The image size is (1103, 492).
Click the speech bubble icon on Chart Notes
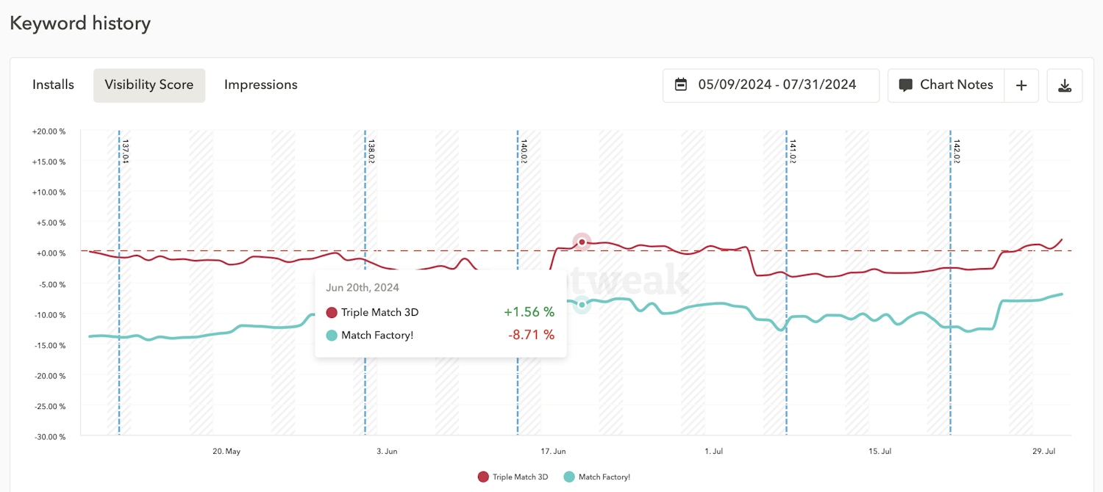(x=907, y=84)
